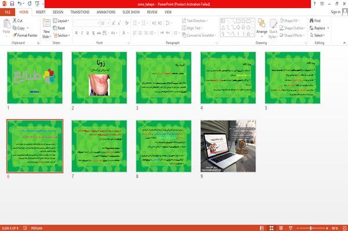Toggle Bold formatting
This screenshot has width=348, height=231.
click(x=77, y=33)
